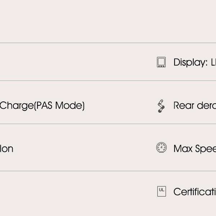Click the divider line above the Certification row

[108, 171]
